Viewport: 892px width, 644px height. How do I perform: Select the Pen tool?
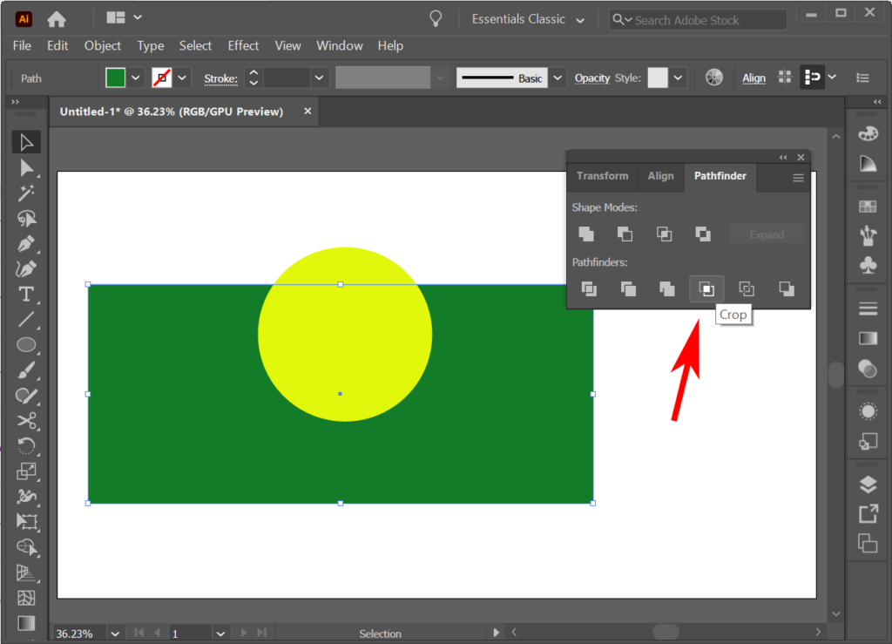point(26,245)
